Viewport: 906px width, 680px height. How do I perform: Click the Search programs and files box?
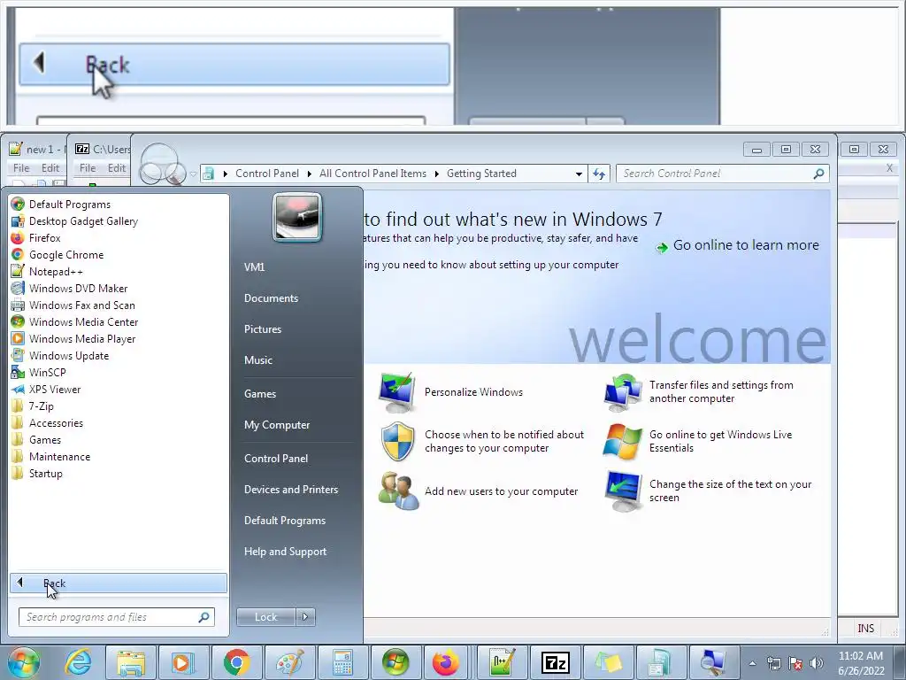[x=116, y=617]
